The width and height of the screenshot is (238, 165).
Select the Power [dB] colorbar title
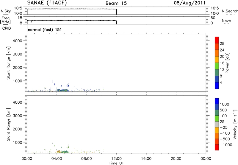click(227, 63)
